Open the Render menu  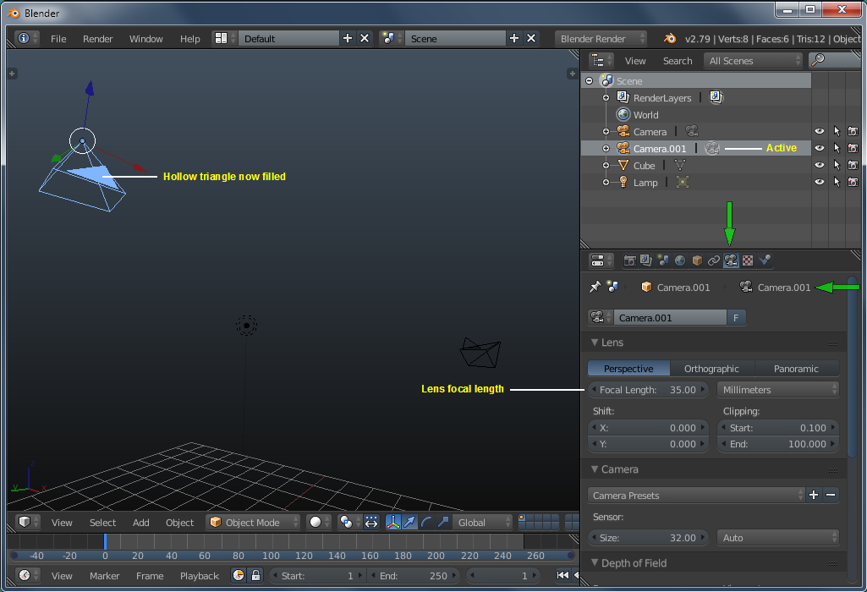click(98, 39)
